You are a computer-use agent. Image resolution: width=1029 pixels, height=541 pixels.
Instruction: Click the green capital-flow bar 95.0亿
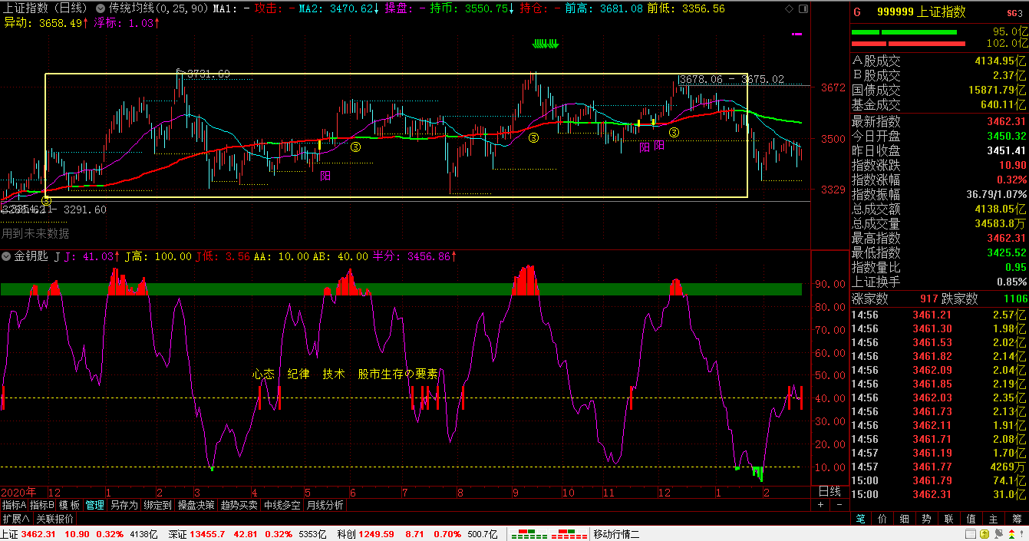[x=904, y=32]
